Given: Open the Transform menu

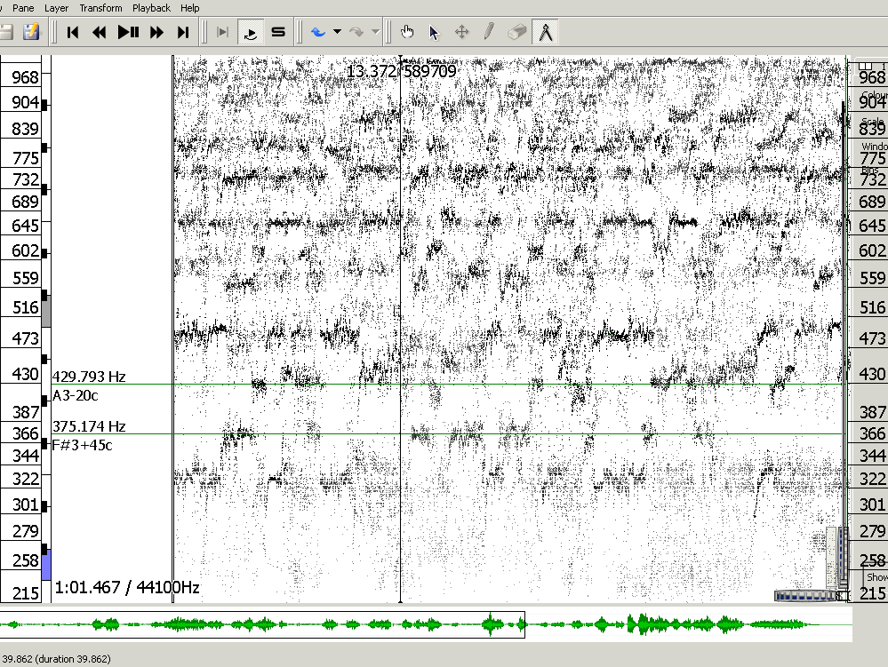Looking at the screenshot, I should [x=100, y=8].
